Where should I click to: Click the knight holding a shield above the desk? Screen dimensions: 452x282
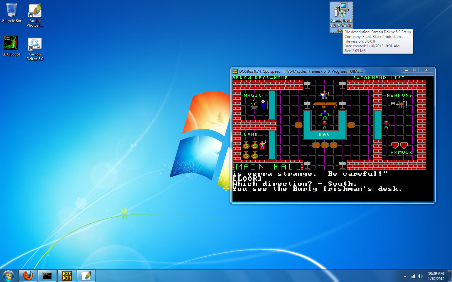324,95
